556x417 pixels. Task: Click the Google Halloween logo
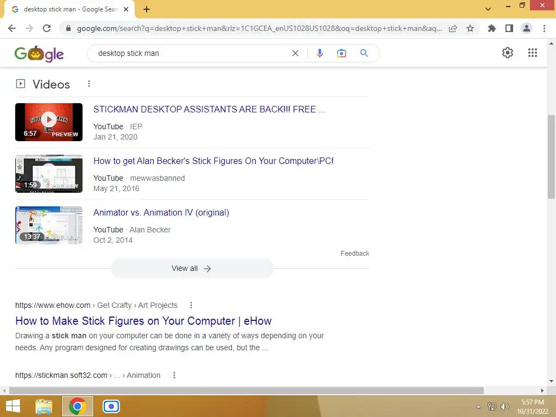39,54
